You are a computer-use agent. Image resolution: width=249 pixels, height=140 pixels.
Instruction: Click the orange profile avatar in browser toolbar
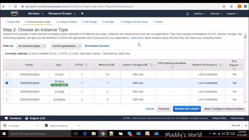click(x=239, y=6)
